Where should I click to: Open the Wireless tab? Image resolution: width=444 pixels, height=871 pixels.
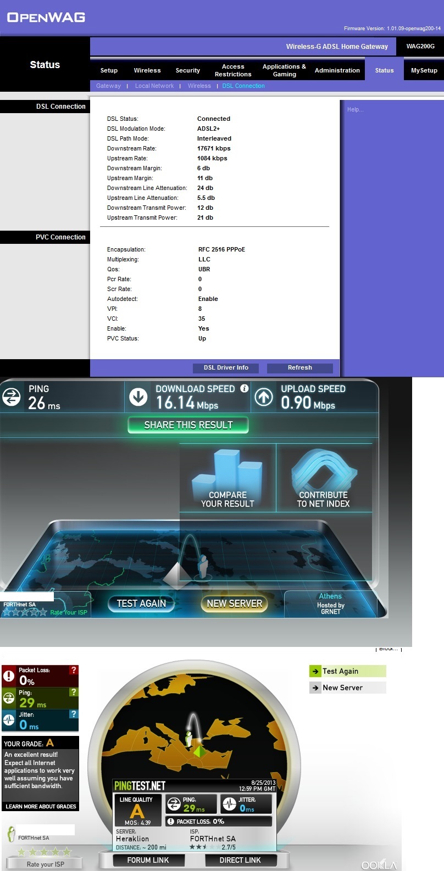coord(147,70)
